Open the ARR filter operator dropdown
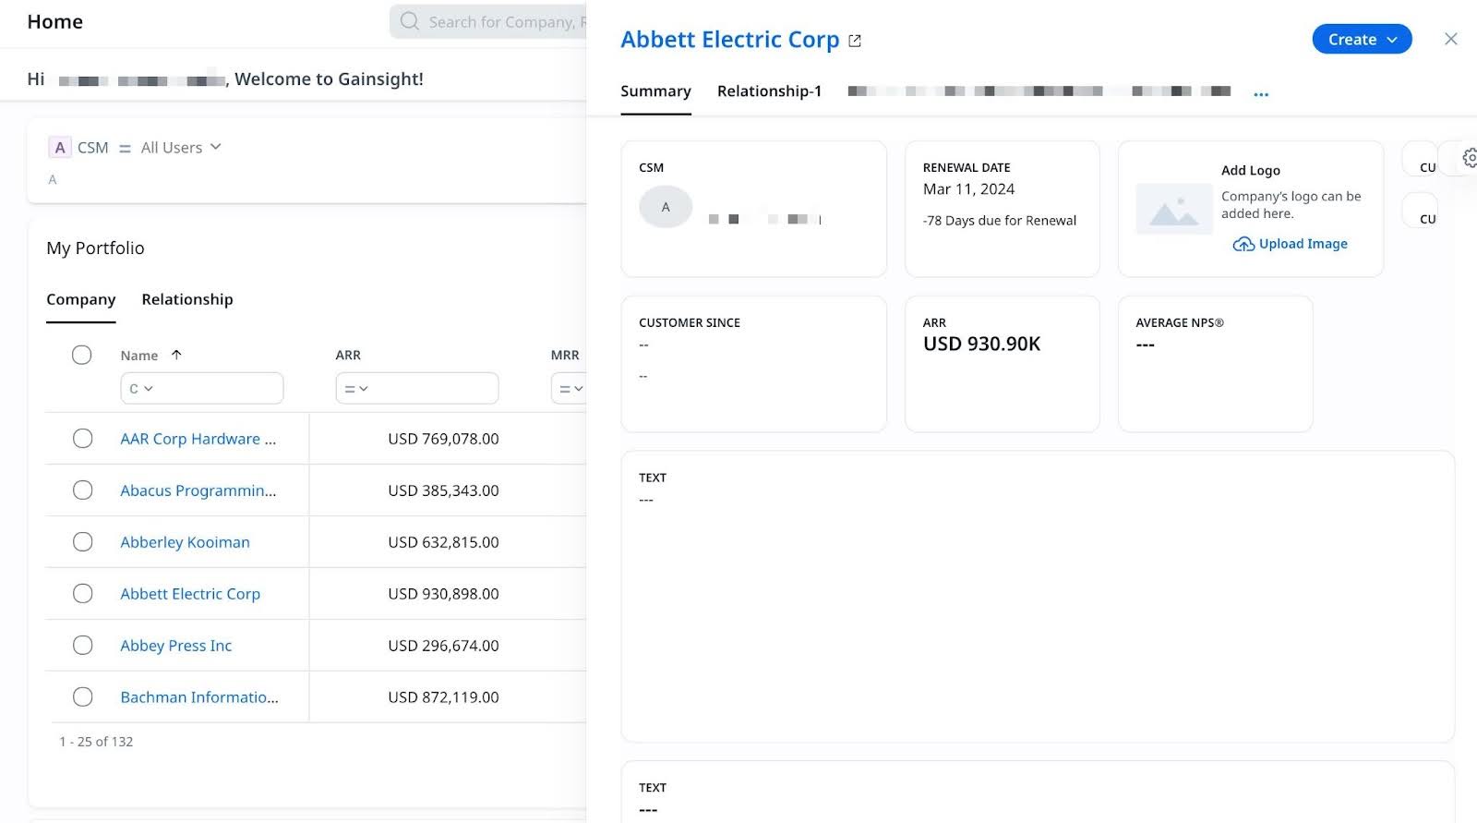This screenshot has width=1477, height=823. point(356,389)
